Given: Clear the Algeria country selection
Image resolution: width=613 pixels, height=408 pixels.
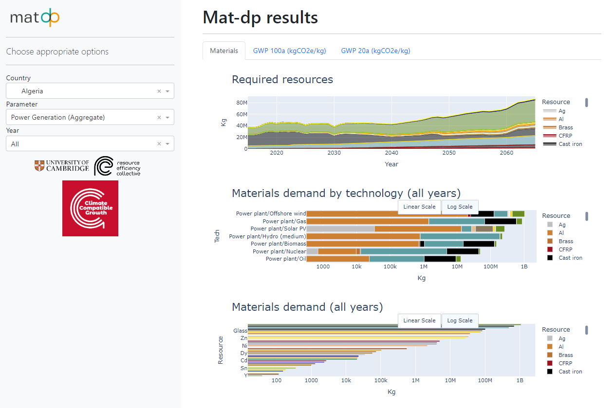Looking at the screenshot, I should [159, 91].
